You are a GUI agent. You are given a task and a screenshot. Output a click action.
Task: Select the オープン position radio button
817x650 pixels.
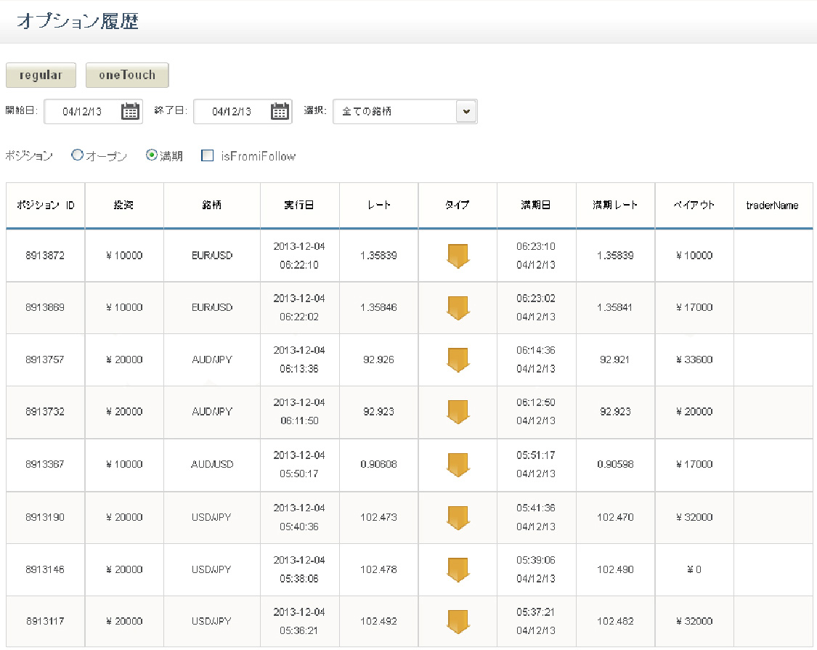(77, 155)
